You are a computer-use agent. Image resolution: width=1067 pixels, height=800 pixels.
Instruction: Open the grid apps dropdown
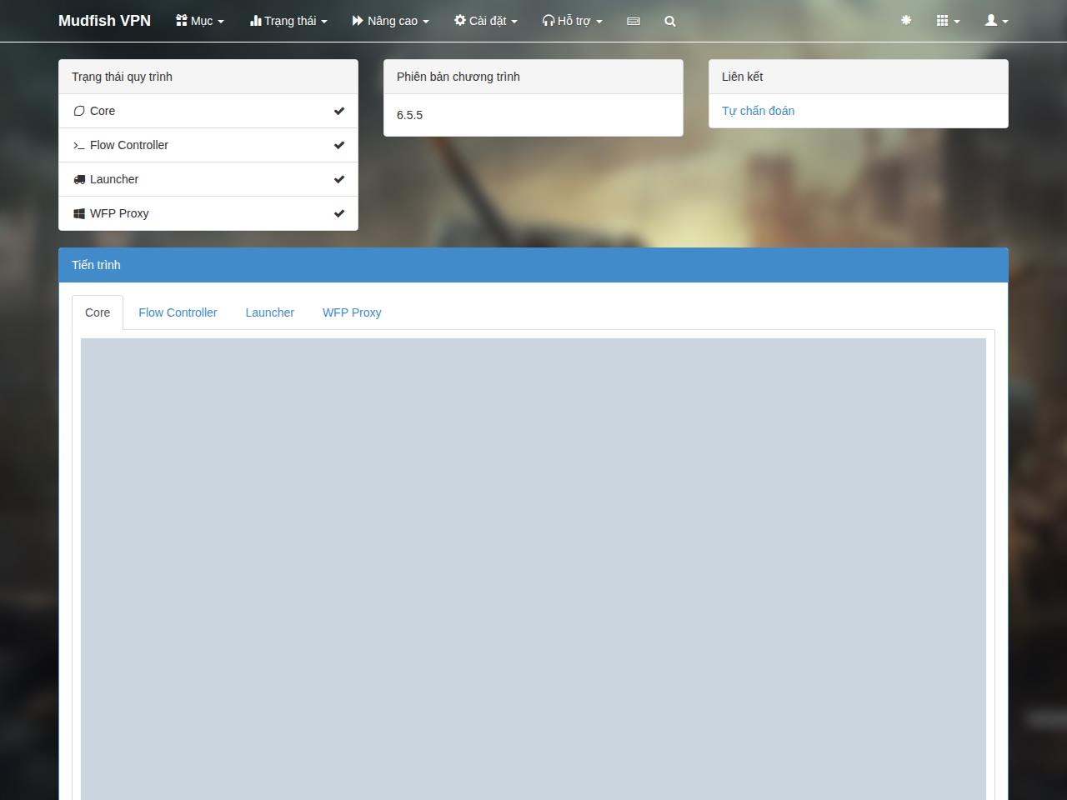click(x=949, y=21)
